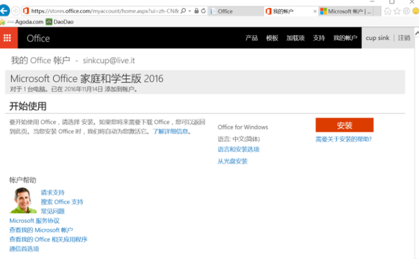
Task: Open Microsoft 服务协议 link
Action: [35, 221]
